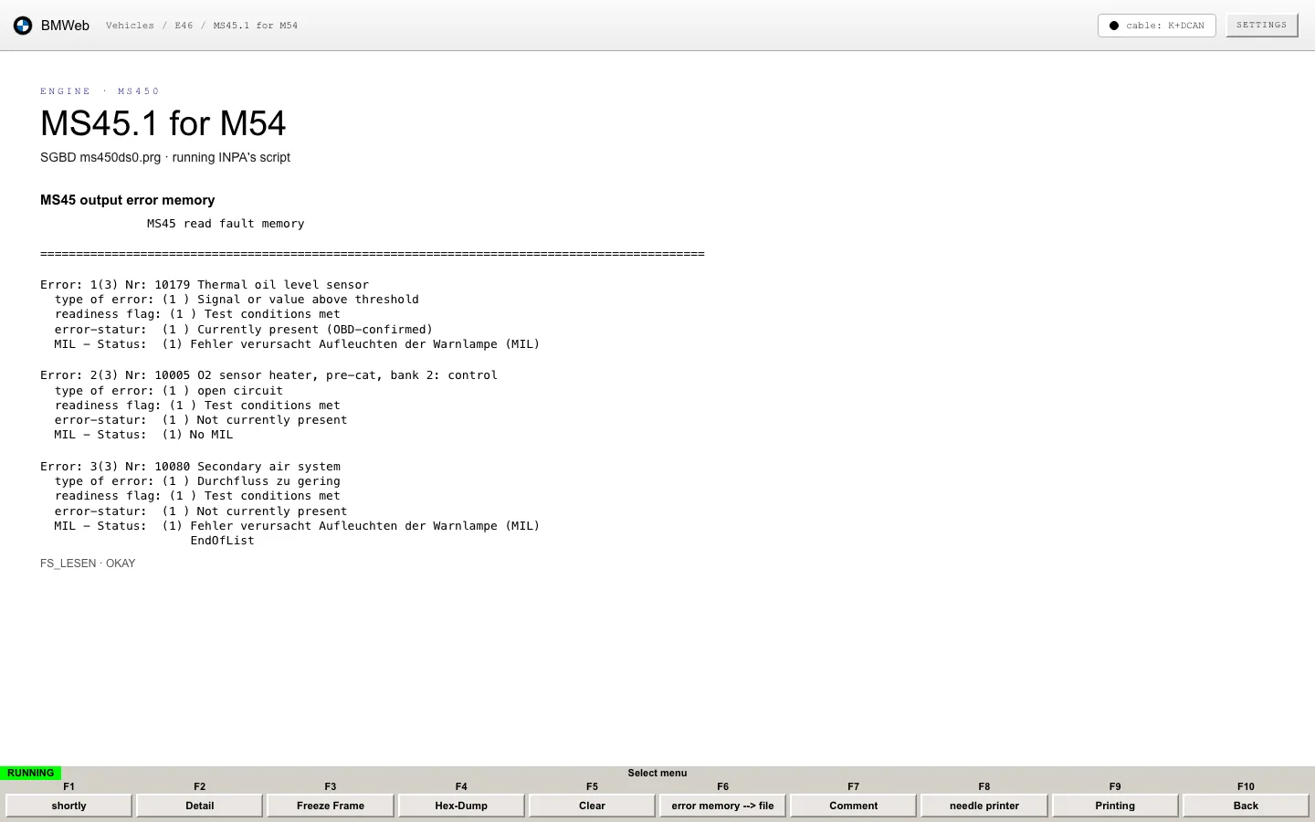This screenshot has height=822, width=1315.
Task: Clear error memory with F5 Clear
Action: click(592, 806)
